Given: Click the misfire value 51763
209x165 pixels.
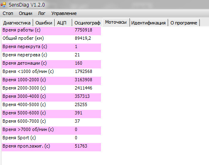Looking at the screenshot, I should coord(81,146).
